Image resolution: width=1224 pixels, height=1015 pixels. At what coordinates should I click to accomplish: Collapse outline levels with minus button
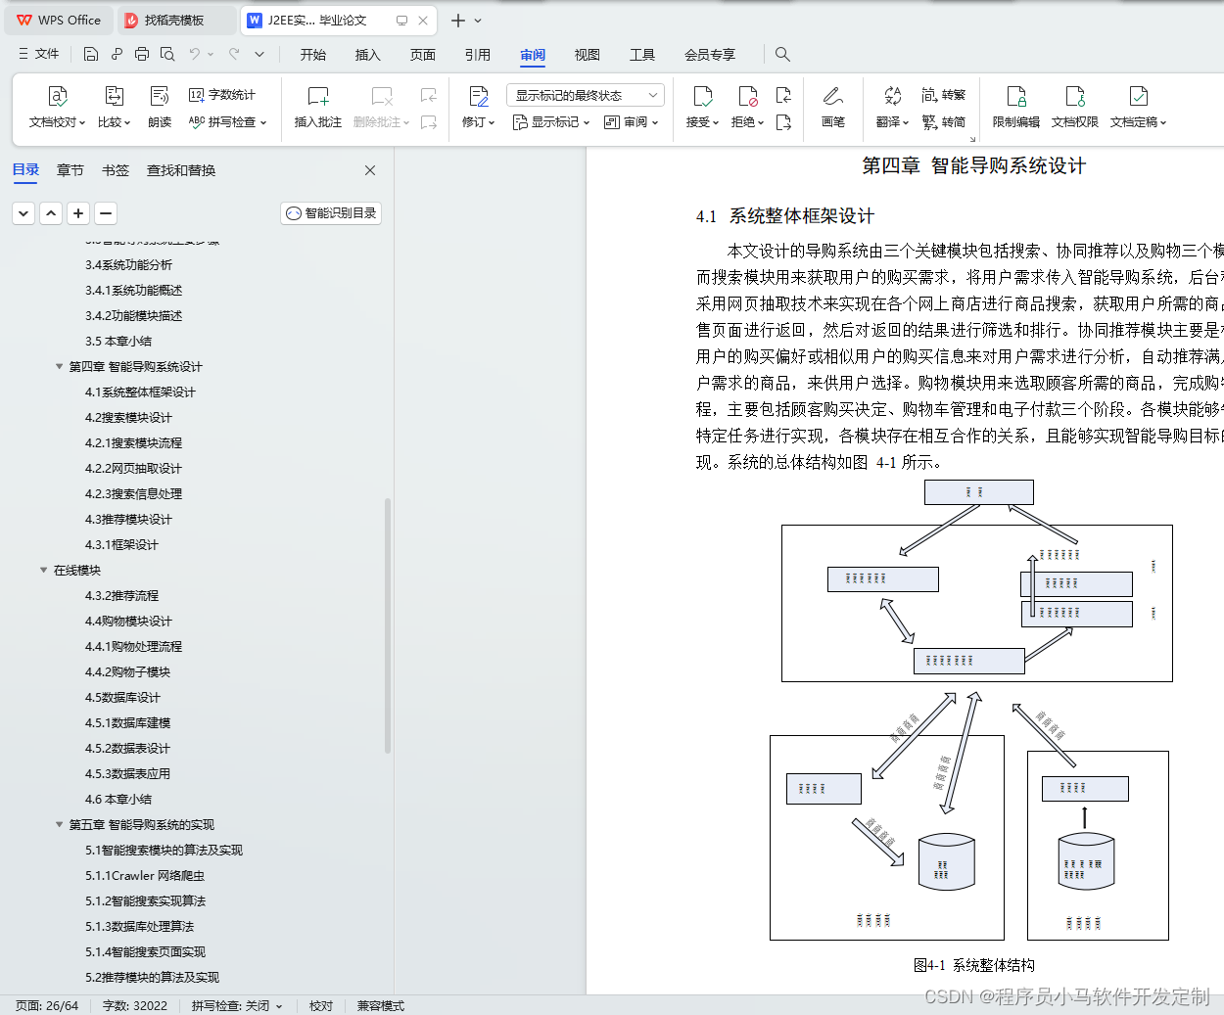[x=107, y=212]
